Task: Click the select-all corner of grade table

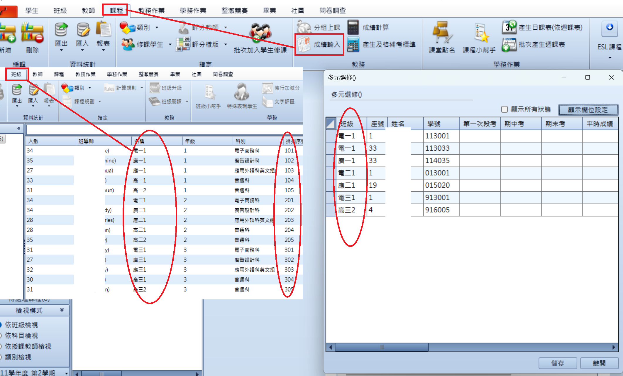Action: [x=331, y=124]
